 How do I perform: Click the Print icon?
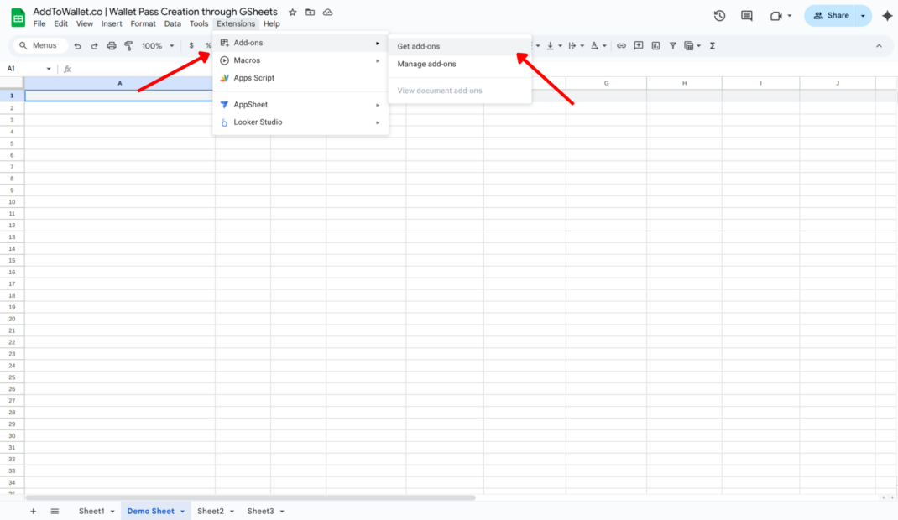112,45
